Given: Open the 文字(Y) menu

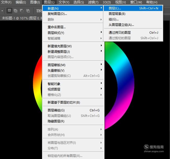Looking at the screenshot, I should coord(64,2).
